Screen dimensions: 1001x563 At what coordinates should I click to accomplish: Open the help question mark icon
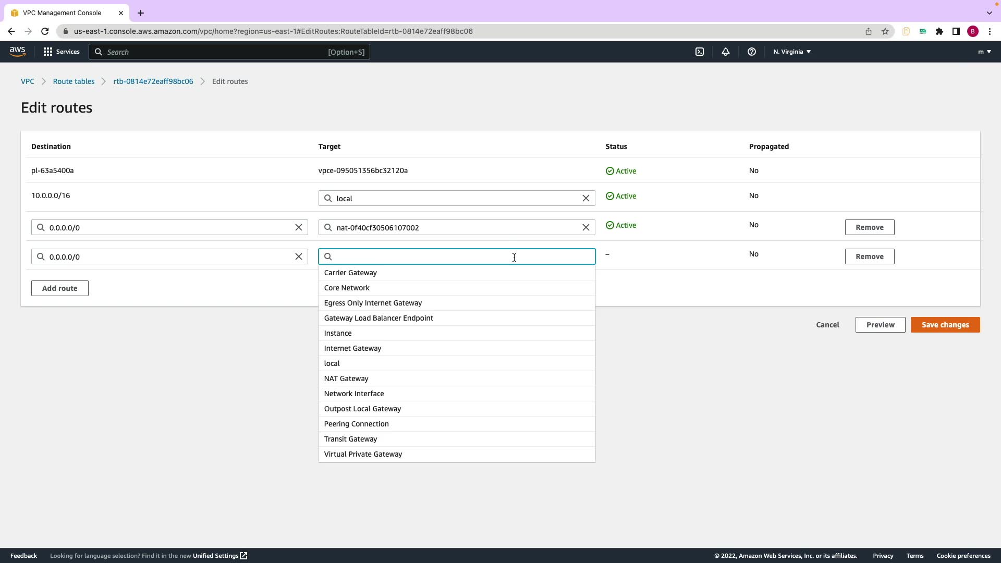tap(751, 52)
